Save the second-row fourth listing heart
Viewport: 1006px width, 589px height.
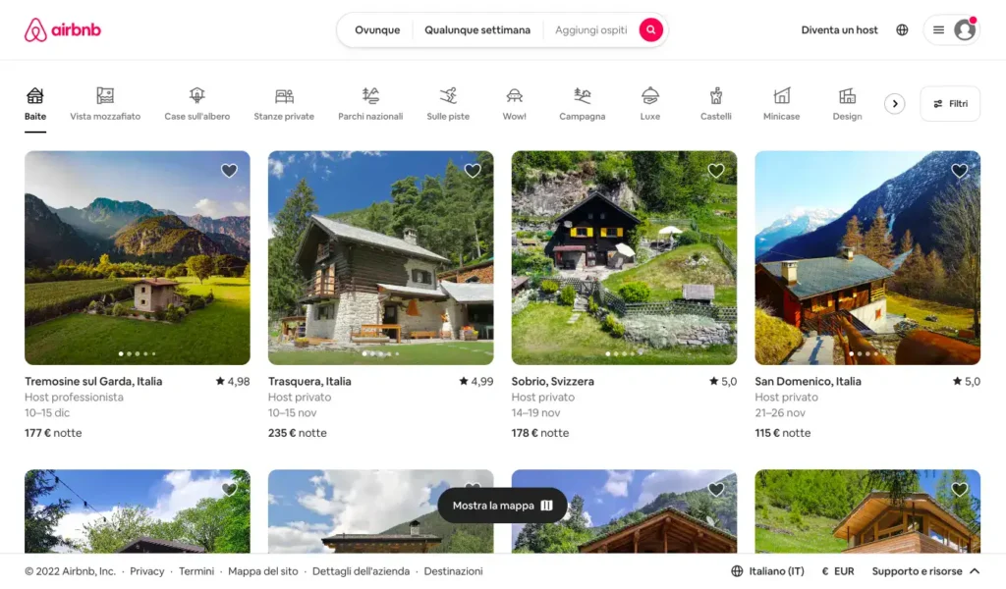[959, 490]
